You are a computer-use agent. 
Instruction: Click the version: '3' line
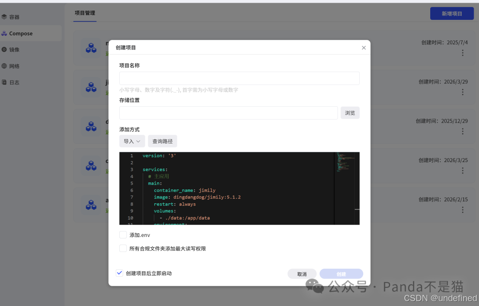click(159, 155)
